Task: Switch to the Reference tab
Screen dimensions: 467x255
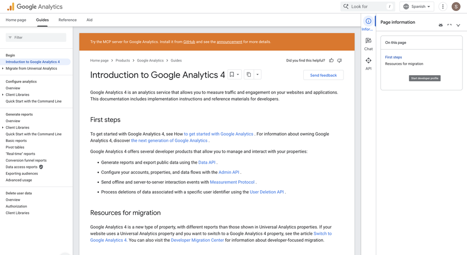Action: [67, 20]
